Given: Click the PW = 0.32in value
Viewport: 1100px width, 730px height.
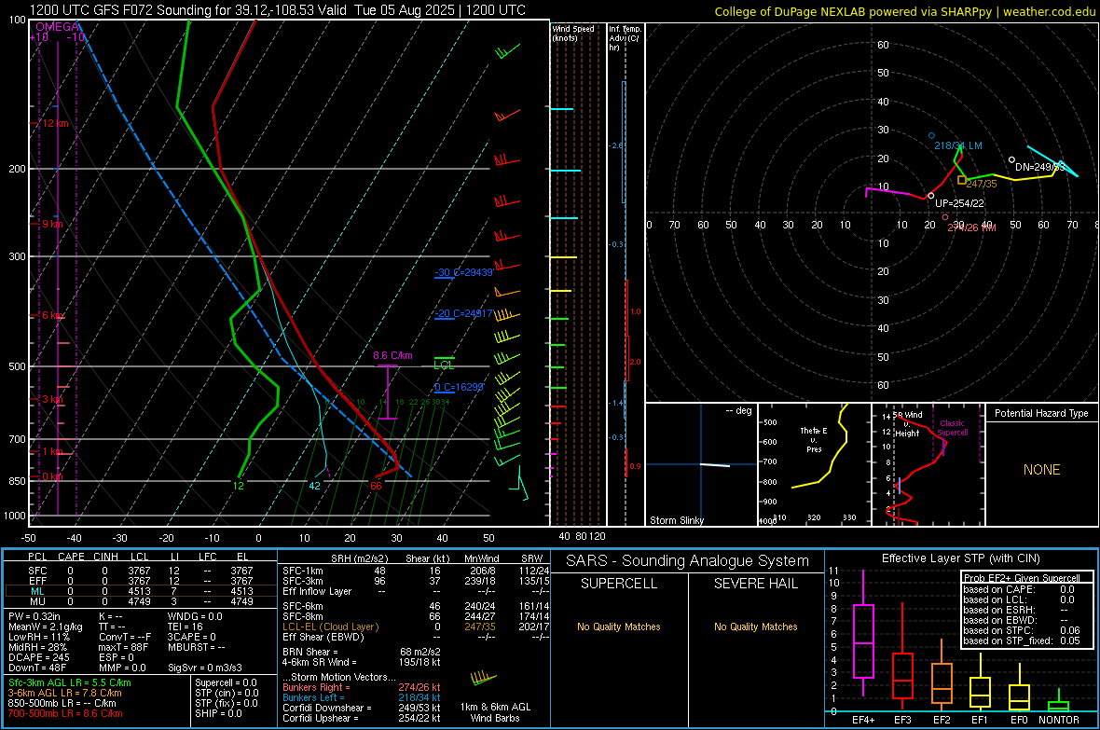Looking at the screenshot, I should click(x=34, y=616).
